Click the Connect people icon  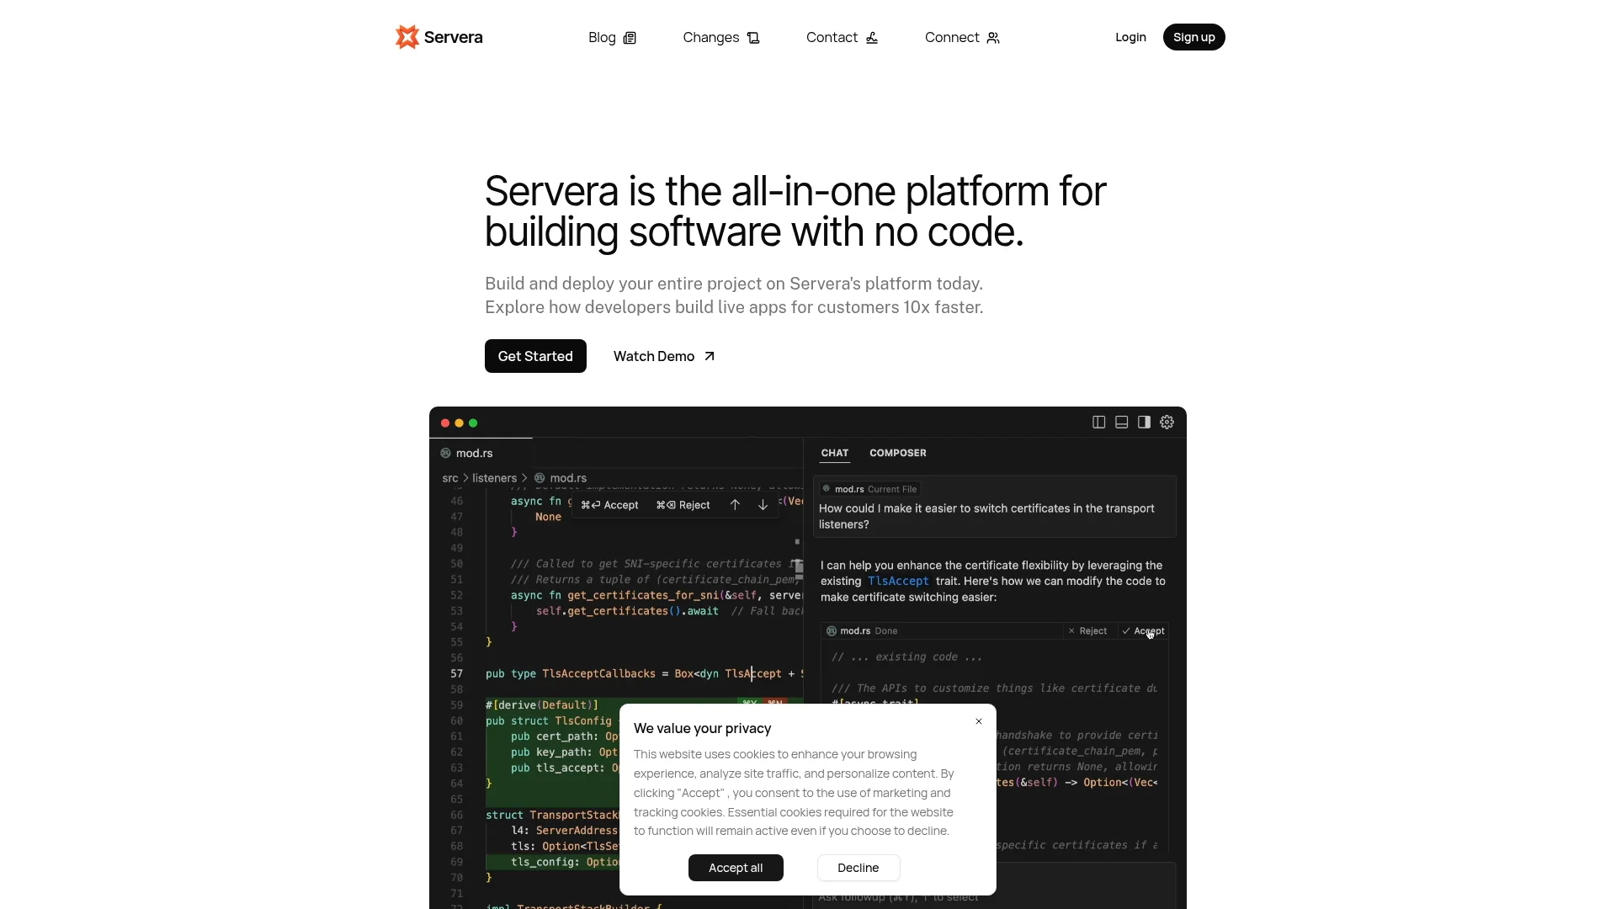click(x=993, y=38)
